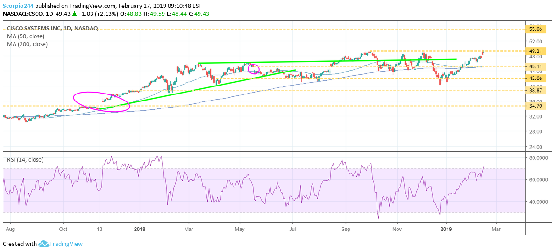Click the Created with TradingView text
The image size is (555, 252).
point(43,244)
